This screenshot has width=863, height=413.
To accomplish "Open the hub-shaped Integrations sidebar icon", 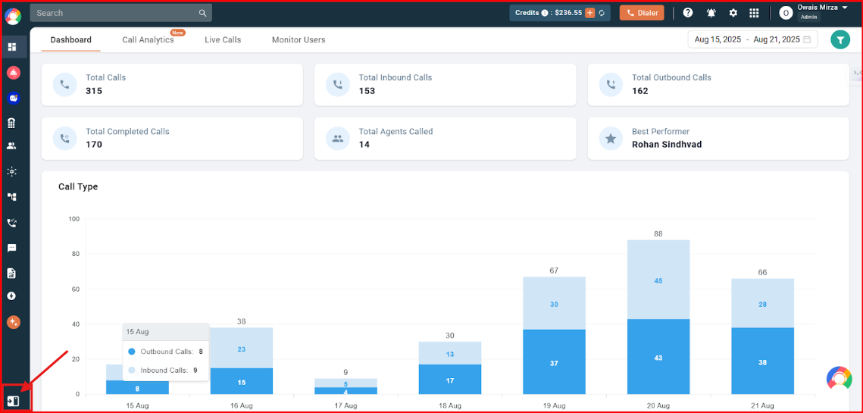I will (11, 171).
